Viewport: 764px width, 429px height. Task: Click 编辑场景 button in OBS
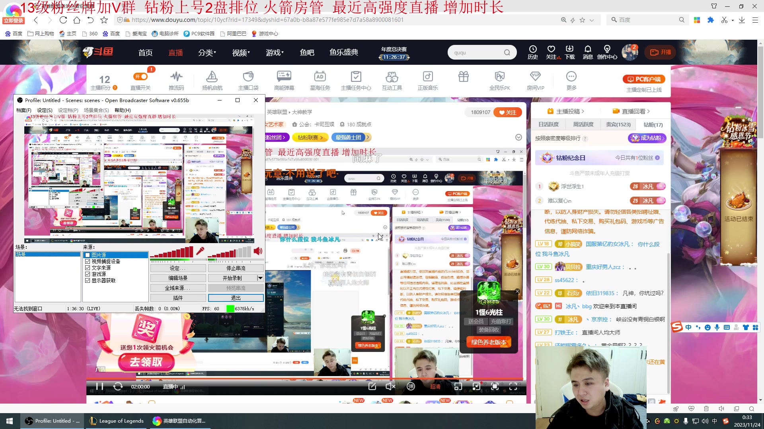tap(178, 278)
